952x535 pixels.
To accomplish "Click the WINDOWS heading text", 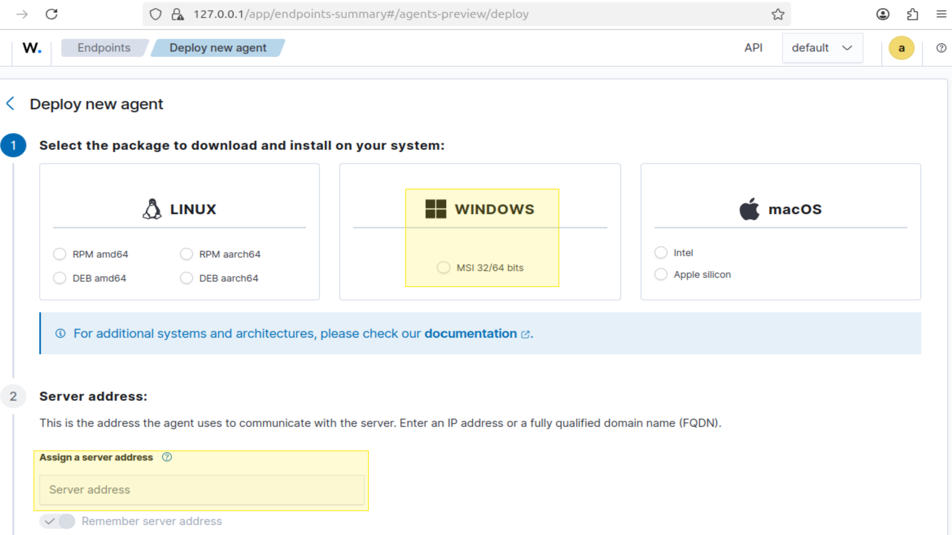I will pyautogui.click(x=494, y=209).
